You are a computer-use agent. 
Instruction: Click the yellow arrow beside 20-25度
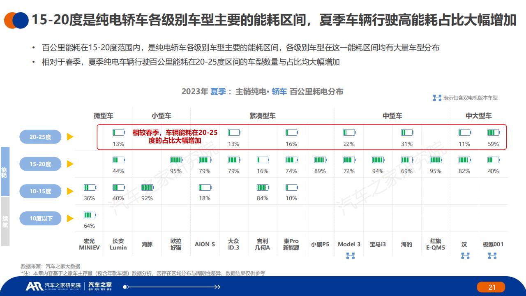pyautogui.click(x=70, y=137)
